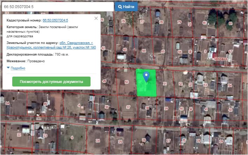This screenshot has width=248, height=155.
Task: Click parcel number 37 on map
Action: click(128, 107)
